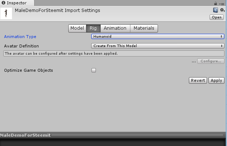
Task: Toggle the Optimize Game Objects checkbox
Action: click(x=94, y=70)
